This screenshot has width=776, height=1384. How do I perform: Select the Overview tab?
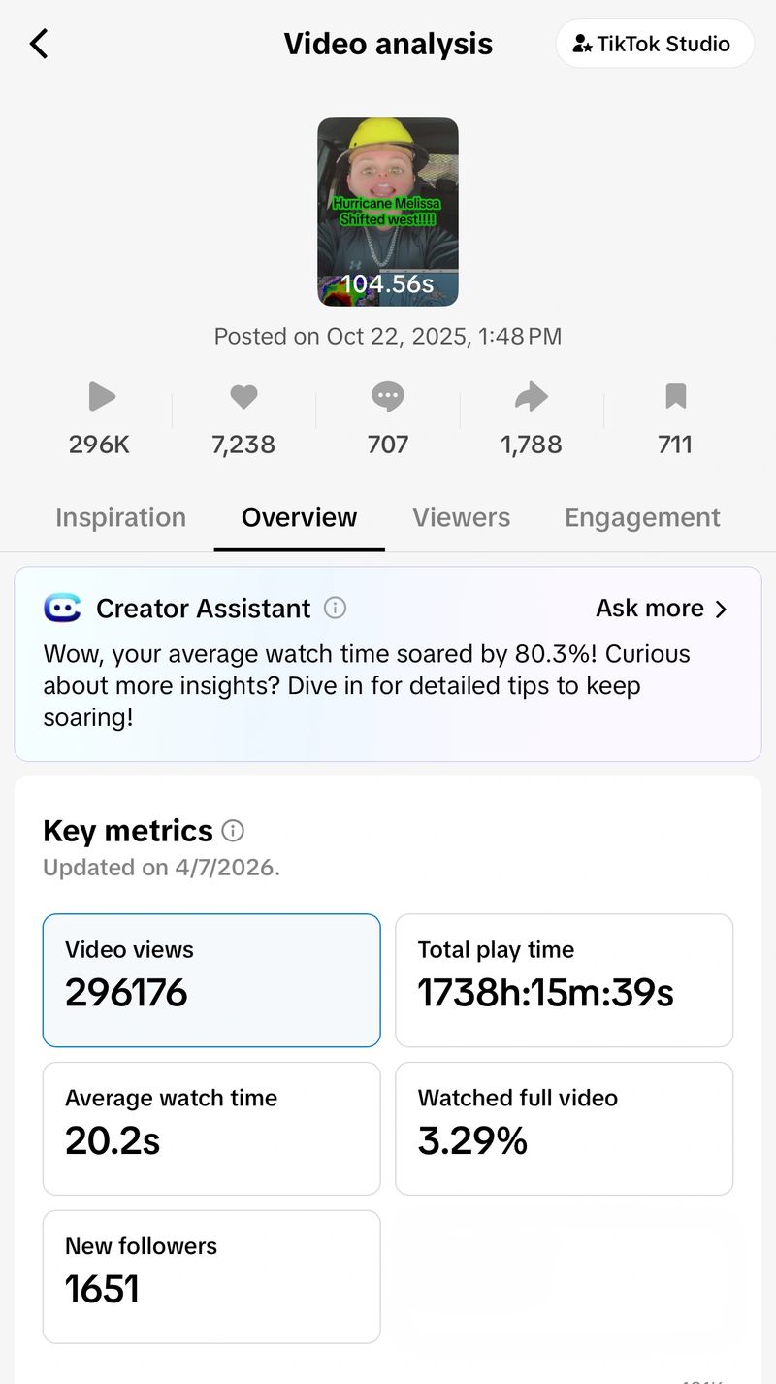pos(299,517)
